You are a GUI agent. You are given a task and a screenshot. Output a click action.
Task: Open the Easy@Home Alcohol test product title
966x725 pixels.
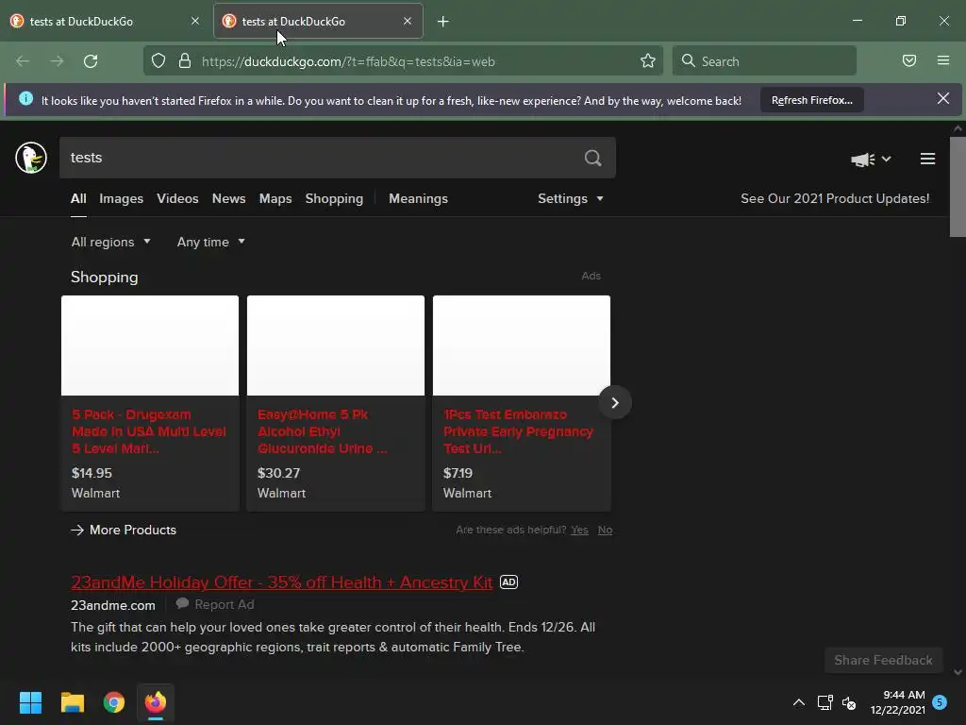coord(323,431)
